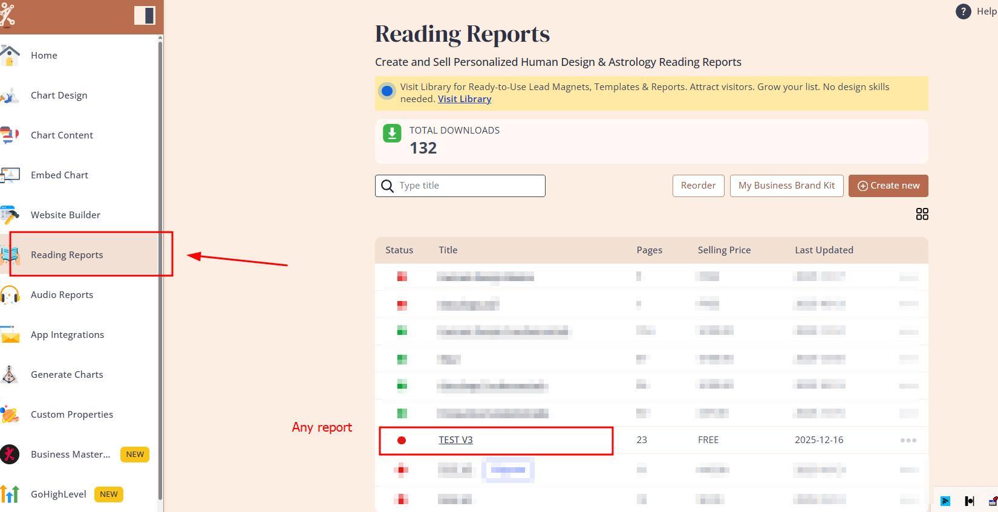This screenshot has height=512, width=998.
Task: Click the App Integrations envelope icon
Action: (10, 335)
